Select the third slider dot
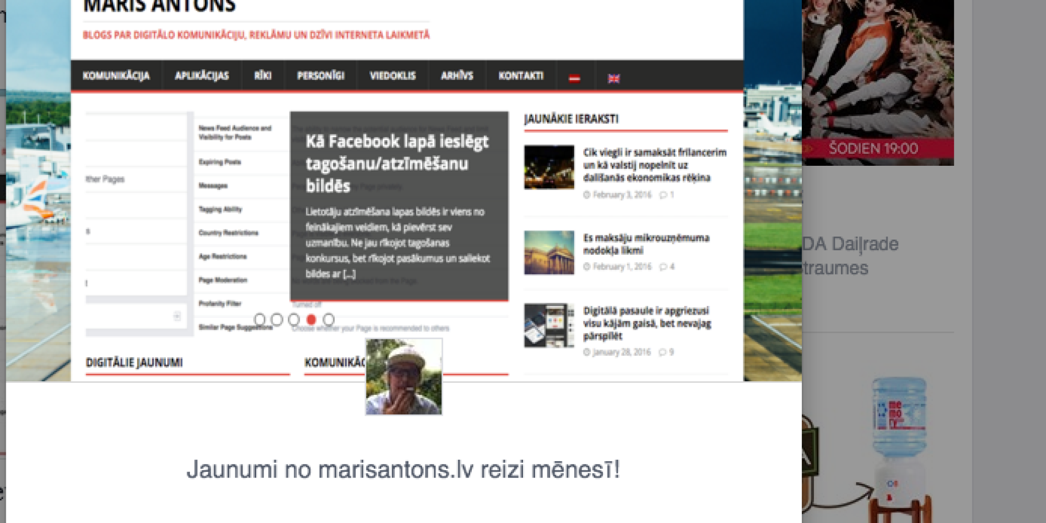This screenshot has width=1046, height=523. coord(294,319)
